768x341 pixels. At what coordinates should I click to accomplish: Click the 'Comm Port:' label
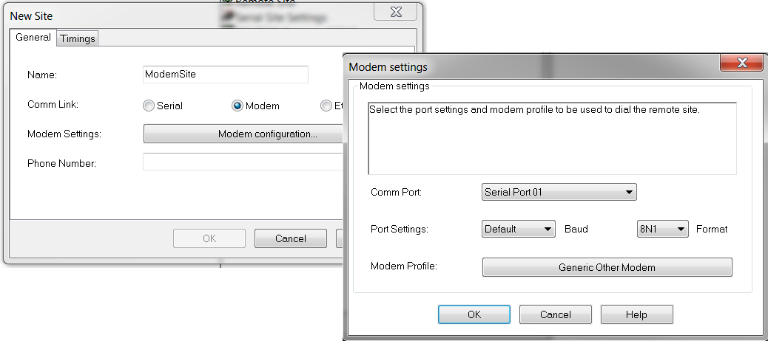pos(397,192)
